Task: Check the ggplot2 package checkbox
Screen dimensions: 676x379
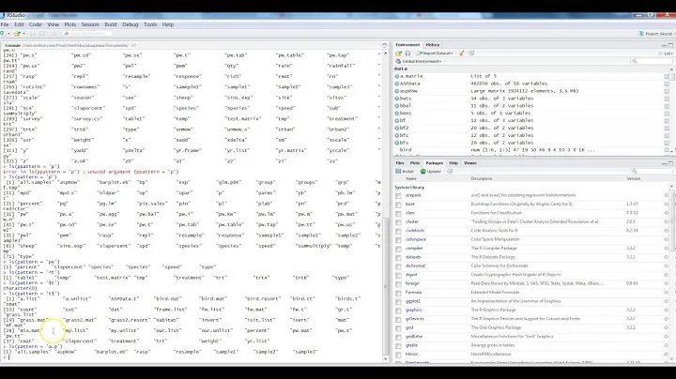Action: (x=398, y=302)
